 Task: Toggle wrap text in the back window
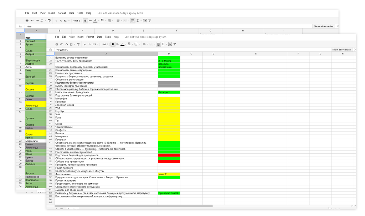click(133, 21)
